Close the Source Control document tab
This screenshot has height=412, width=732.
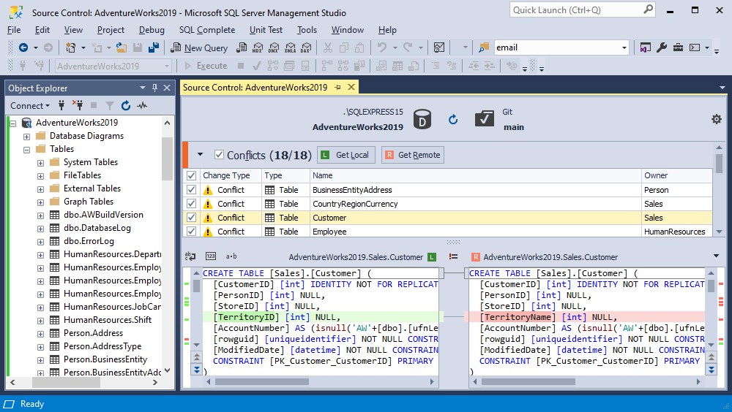coord(351,87)
